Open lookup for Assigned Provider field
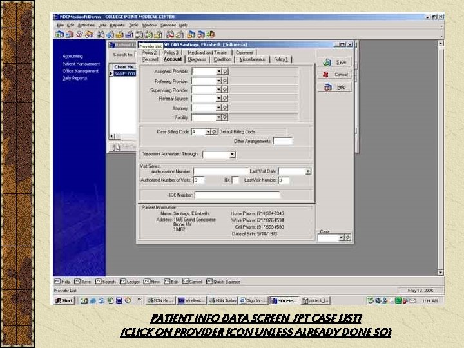This screenshot has height=348, width=464. click(x=225, y=72)
